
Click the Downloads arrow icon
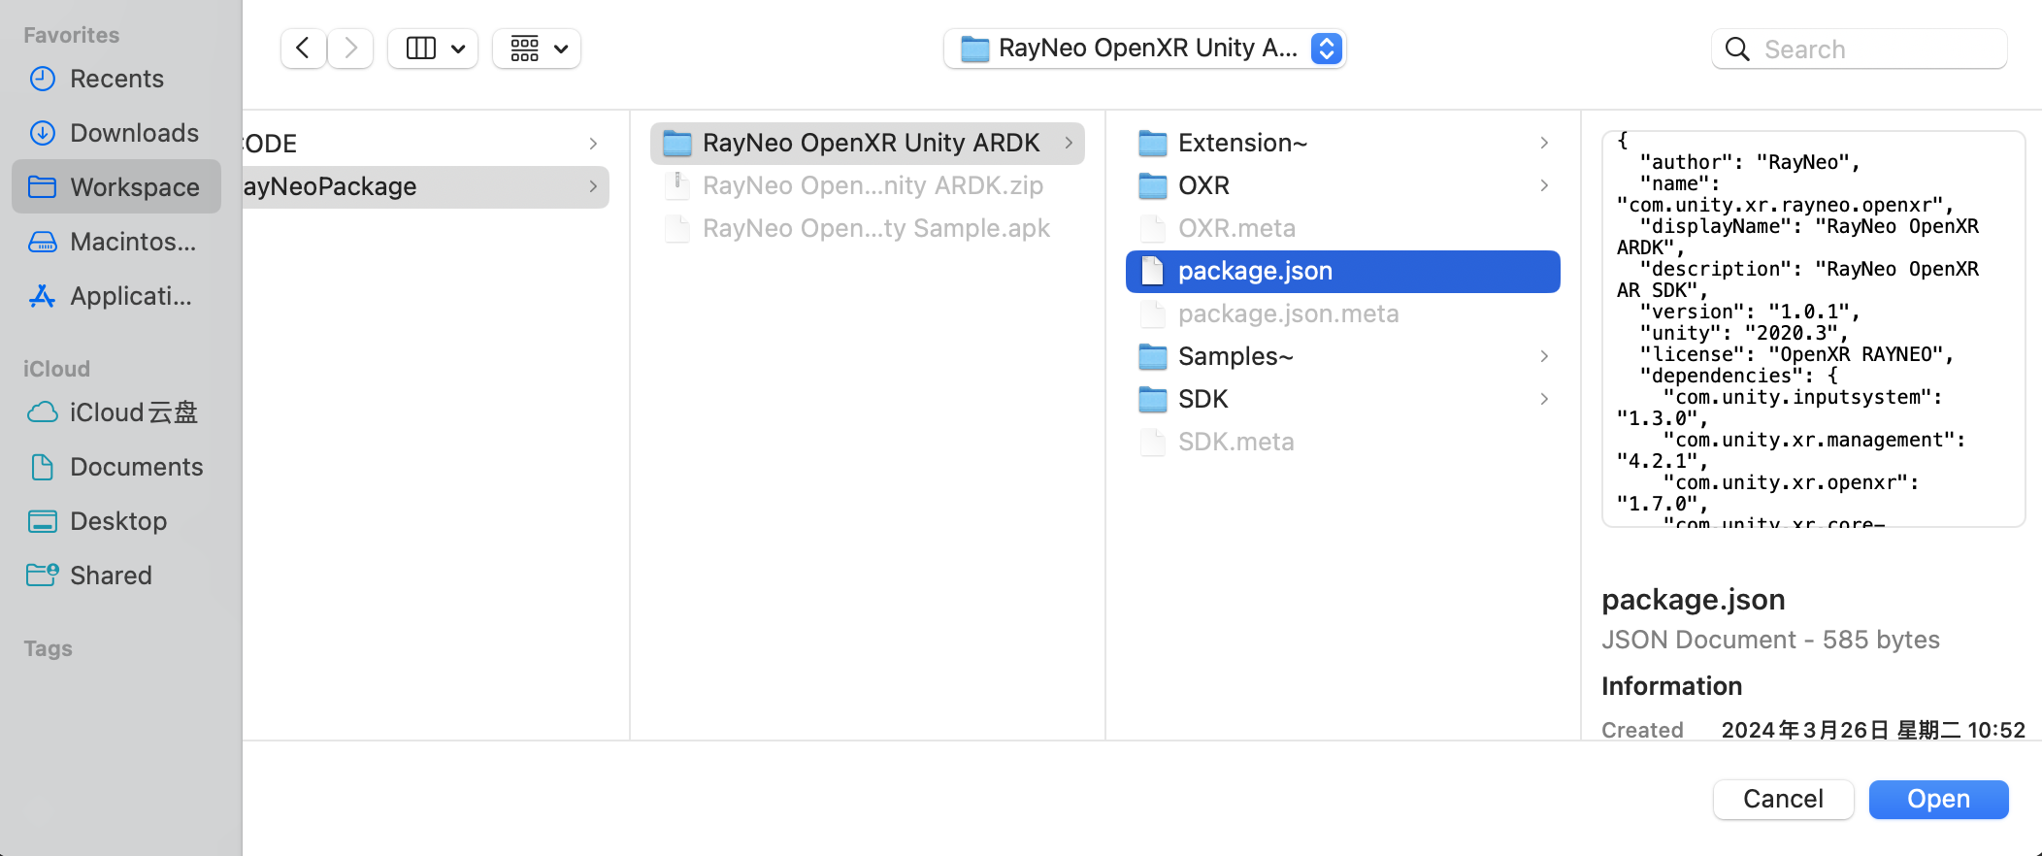pyautogui.click(x=43, y=133)
